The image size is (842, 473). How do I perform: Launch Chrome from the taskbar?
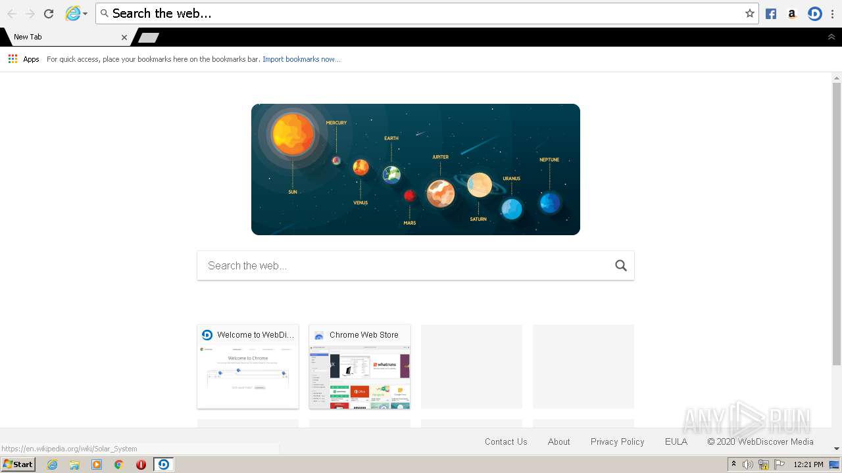click(x=119, y=464)
